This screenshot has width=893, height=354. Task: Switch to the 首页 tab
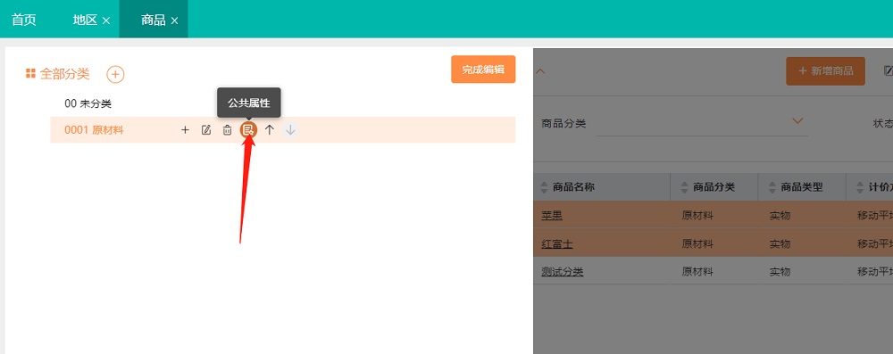[24, 20]
